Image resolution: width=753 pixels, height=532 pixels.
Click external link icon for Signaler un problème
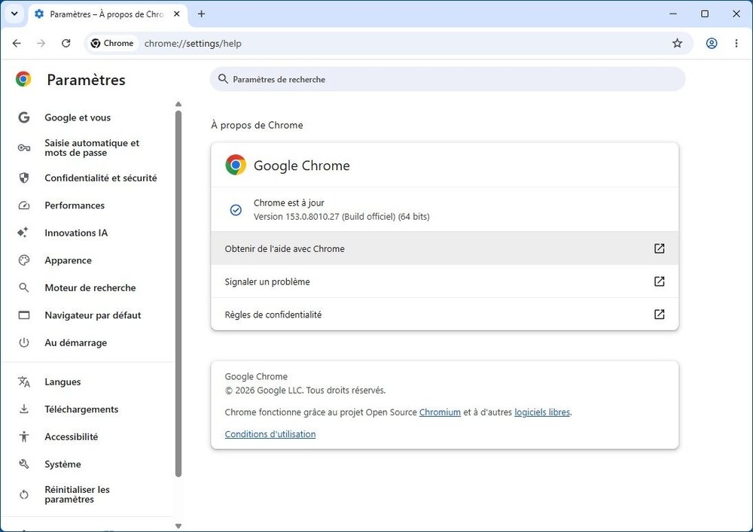click(x=660, y=281)
